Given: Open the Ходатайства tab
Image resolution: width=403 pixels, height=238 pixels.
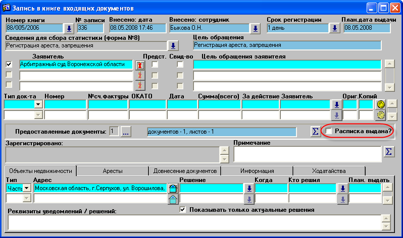Looking at the screenshot, I should tap(329, 171).
